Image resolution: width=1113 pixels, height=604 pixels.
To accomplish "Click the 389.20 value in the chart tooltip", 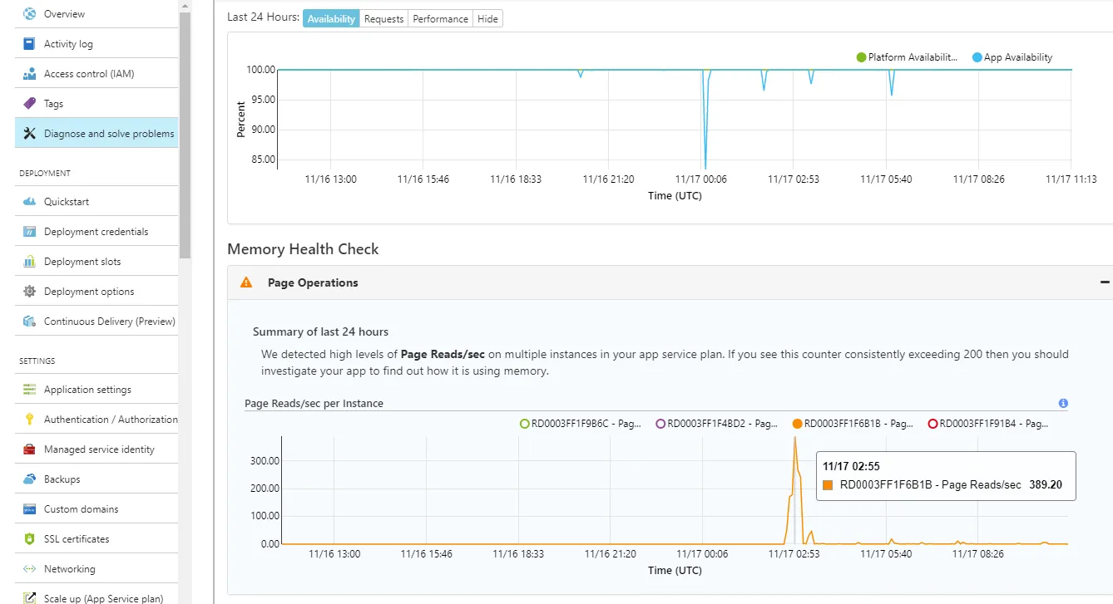I will tap(1046, 485).
